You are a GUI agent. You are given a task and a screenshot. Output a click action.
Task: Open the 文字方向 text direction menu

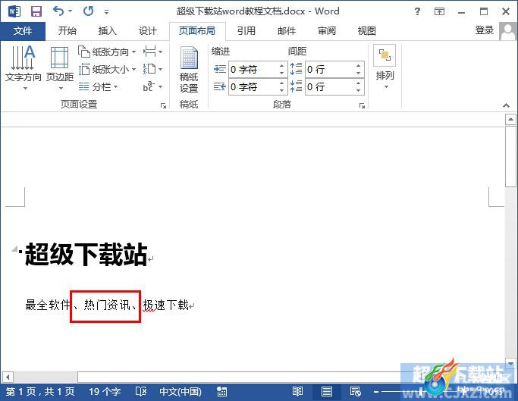coord(23,67)
